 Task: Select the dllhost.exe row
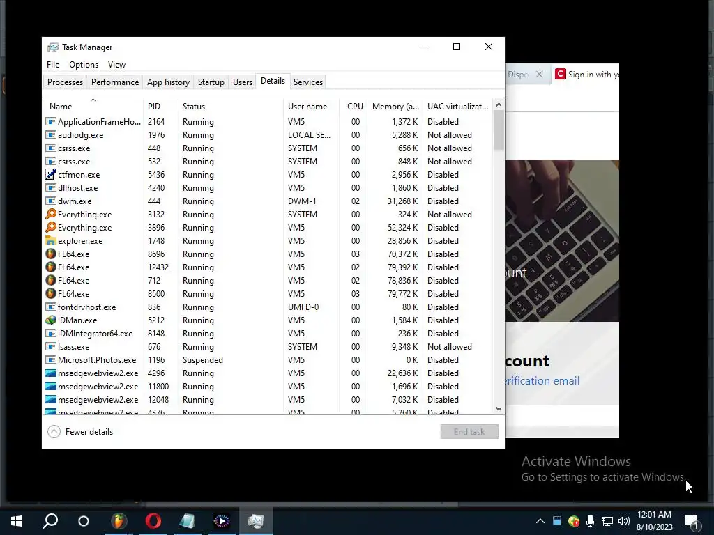[268, 188]
